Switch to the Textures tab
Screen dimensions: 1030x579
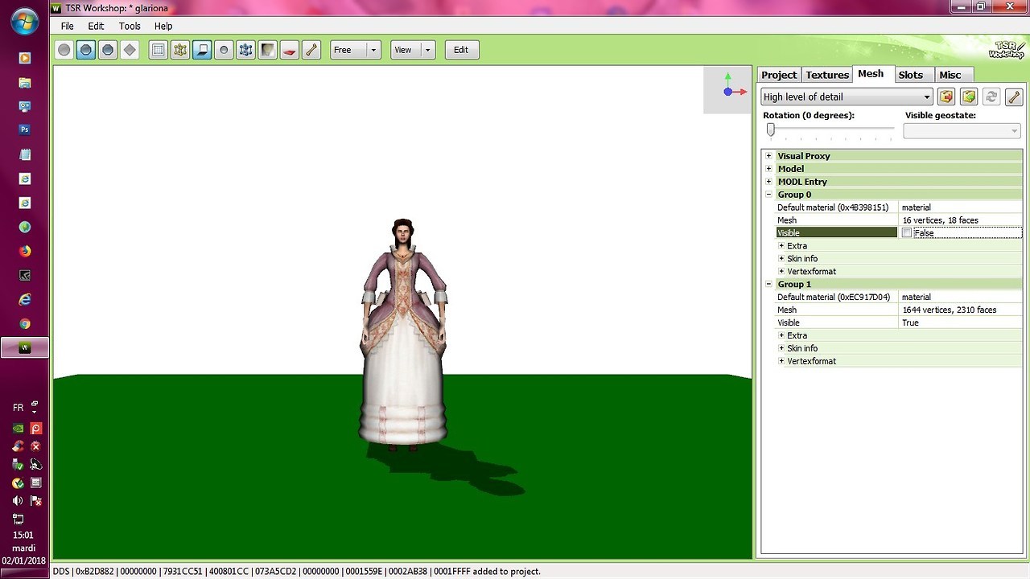pos(827,75)
